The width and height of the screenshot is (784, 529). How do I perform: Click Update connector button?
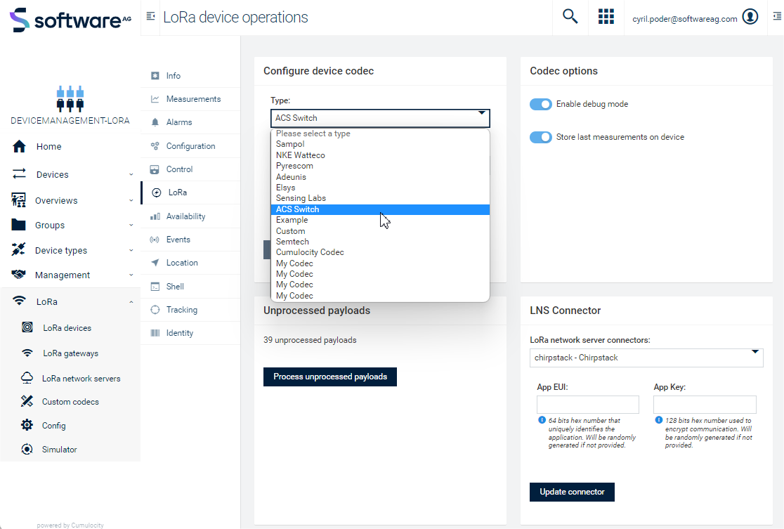pyautogui.click(x=572, y=492)
